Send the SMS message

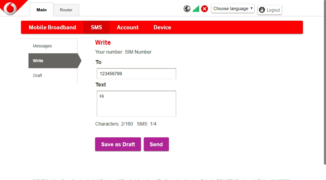(156, 144)
